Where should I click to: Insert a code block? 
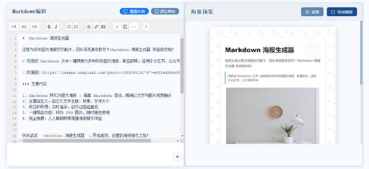125,27
